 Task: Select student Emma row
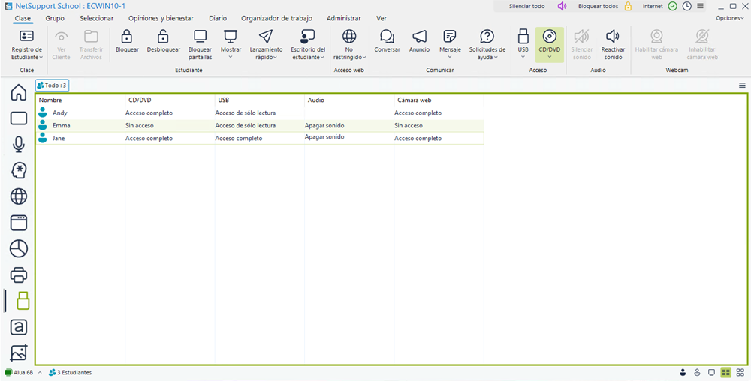click(x=260, y=126)
